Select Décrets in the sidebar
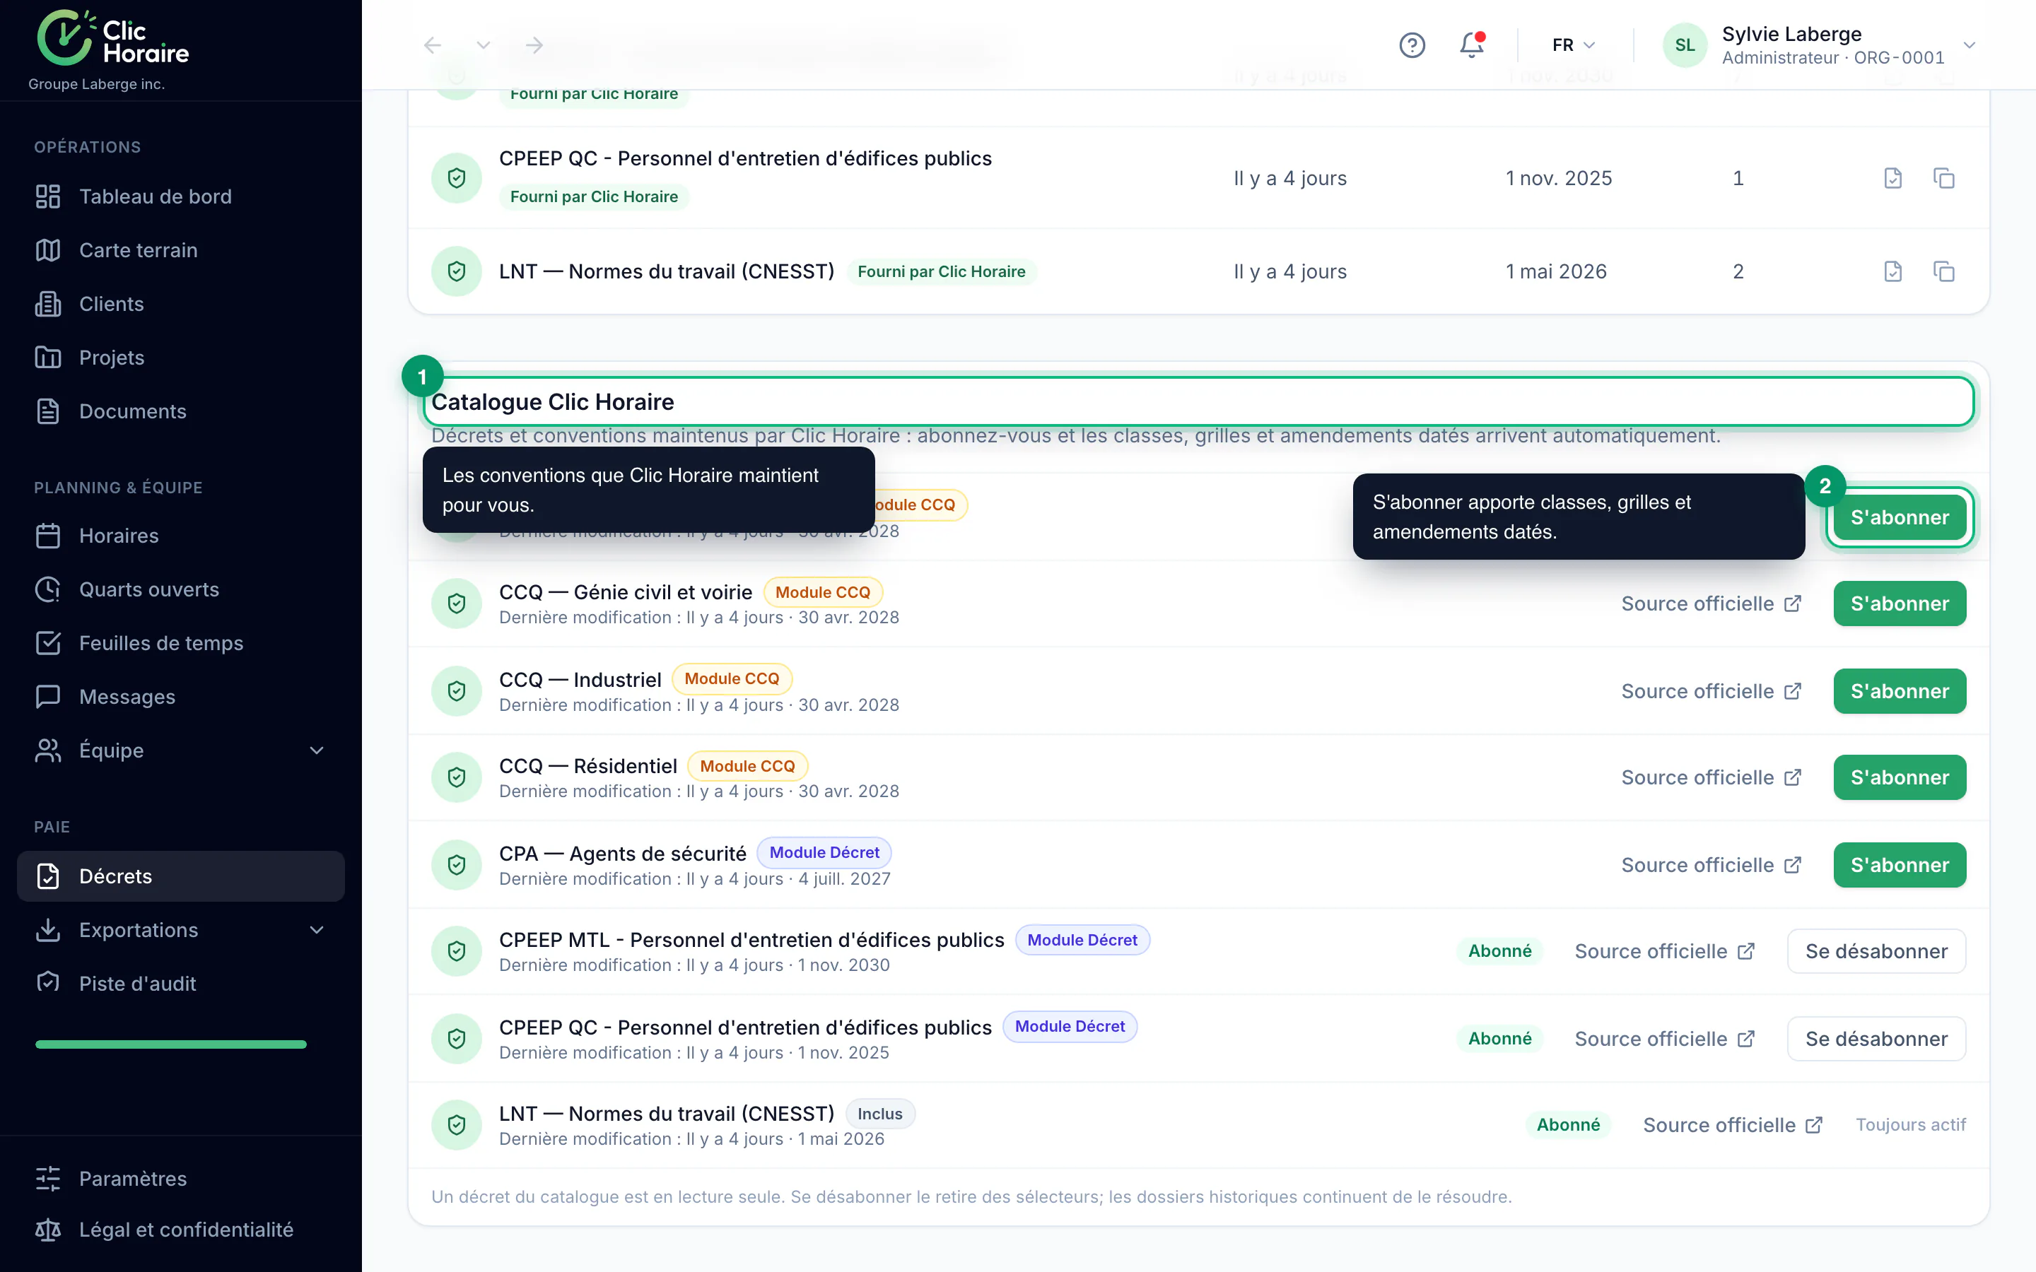 click(x=181, y=876)
